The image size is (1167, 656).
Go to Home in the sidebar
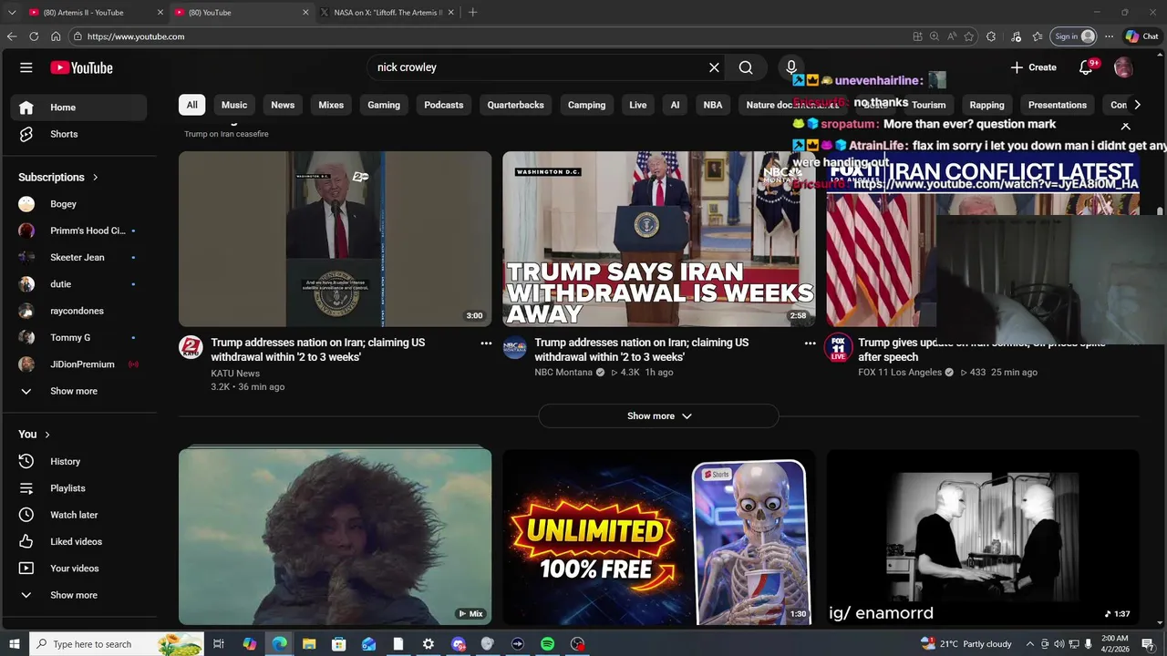(x=78, y=108)
